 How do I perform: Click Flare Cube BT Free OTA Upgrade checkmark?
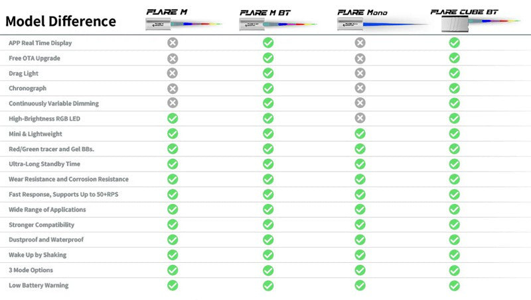pyautogui.click(x=455, y=58)
